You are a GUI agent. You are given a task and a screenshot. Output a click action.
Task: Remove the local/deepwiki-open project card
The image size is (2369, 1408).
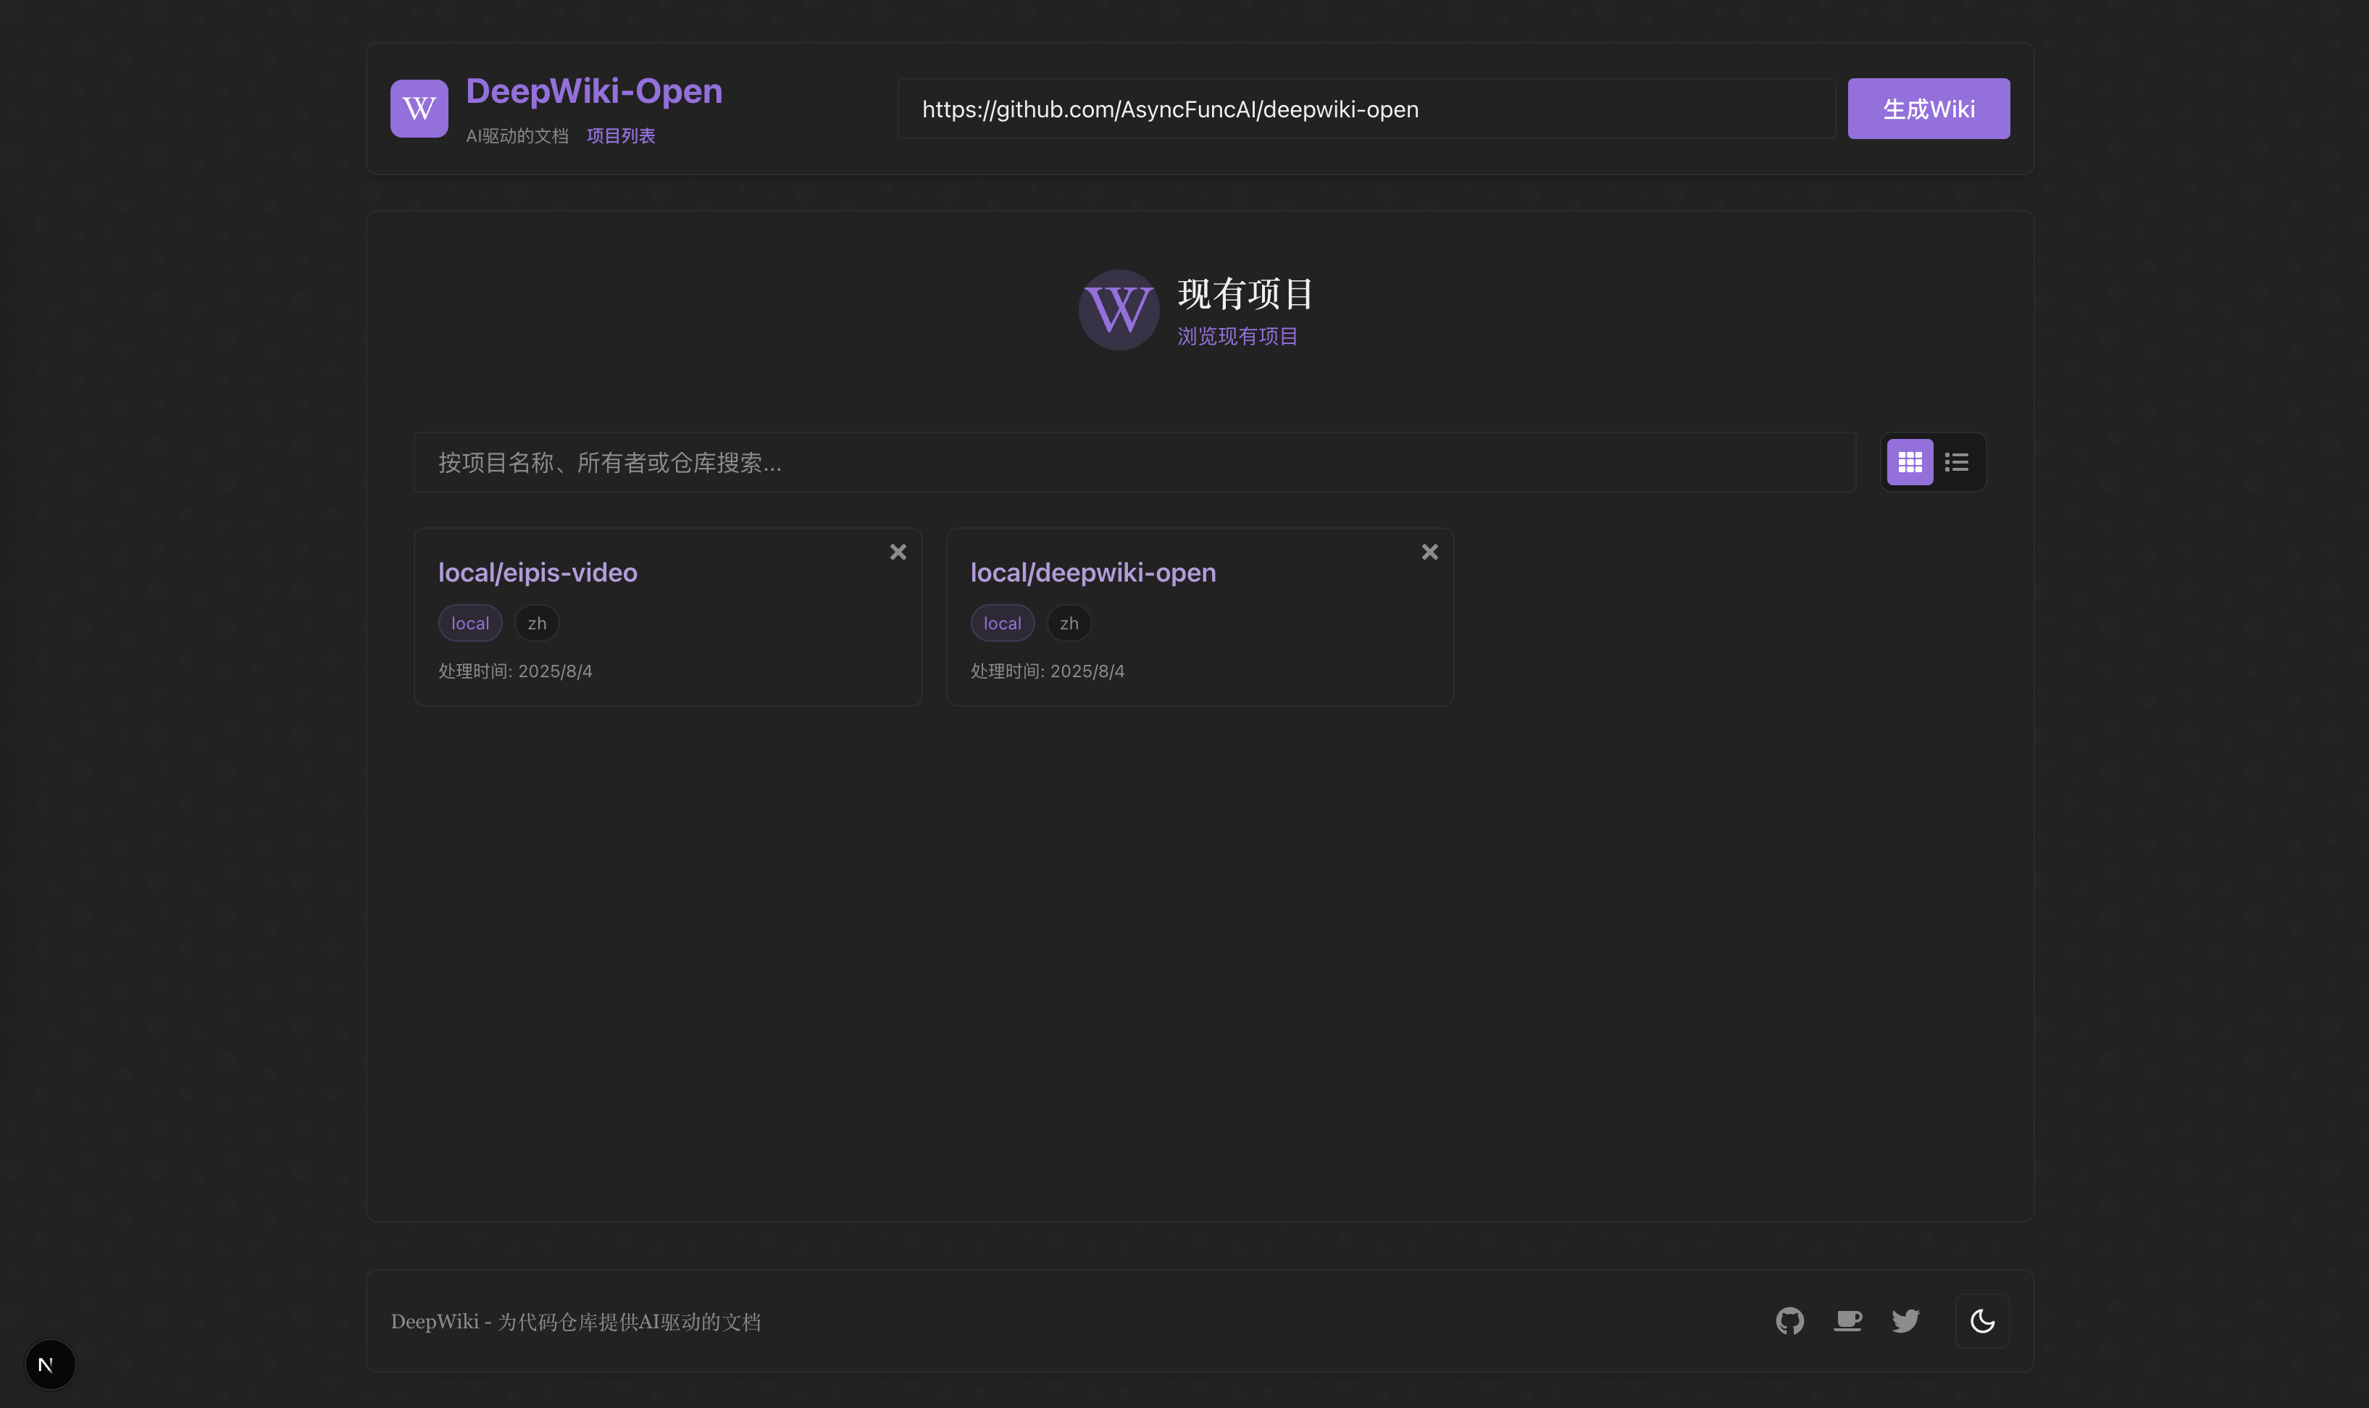click(x=1429, y=552)
